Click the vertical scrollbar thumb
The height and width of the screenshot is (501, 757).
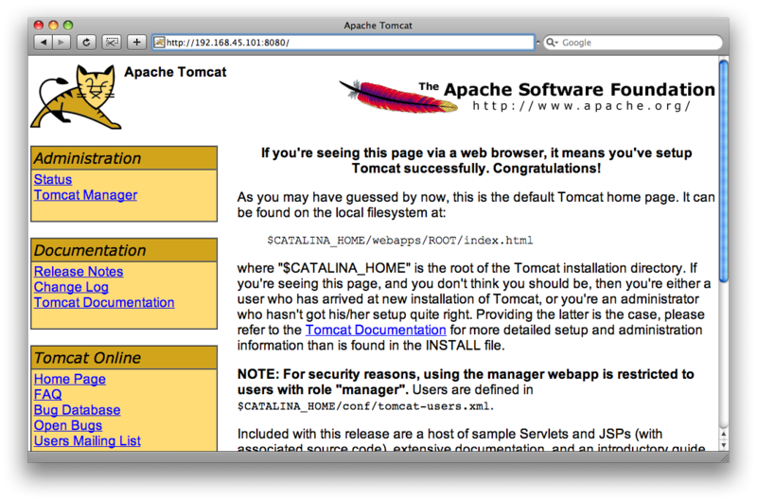click(x=723, y=170)
